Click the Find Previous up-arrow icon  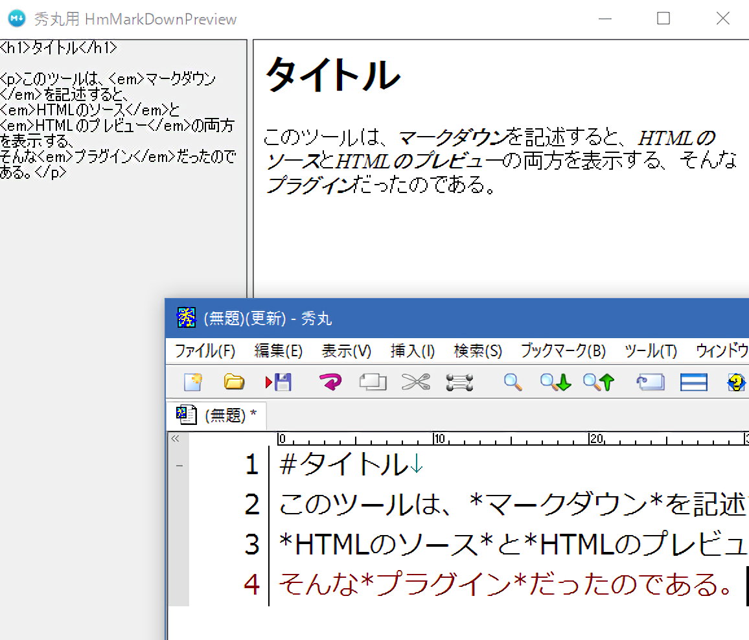598,382
